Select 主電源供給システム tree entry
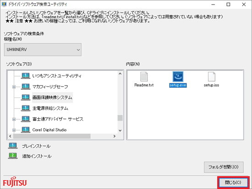 [50, 108]
